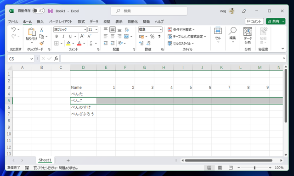This screenshot has width=294, height=176.
Task: Click the Data Analysis icon
Action: pyautogui.click(x=248, y=36)
